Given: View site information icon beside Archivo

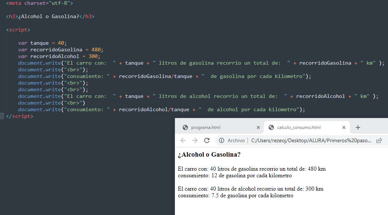Looking at the screenshot, I should (x=222, y=140).
